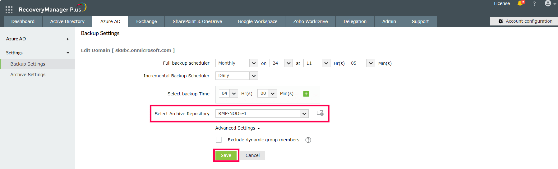This screenshot has width=558, height=169.
Task: Open the full backup hour dropdown showing 11
Action: click(317, 63)
